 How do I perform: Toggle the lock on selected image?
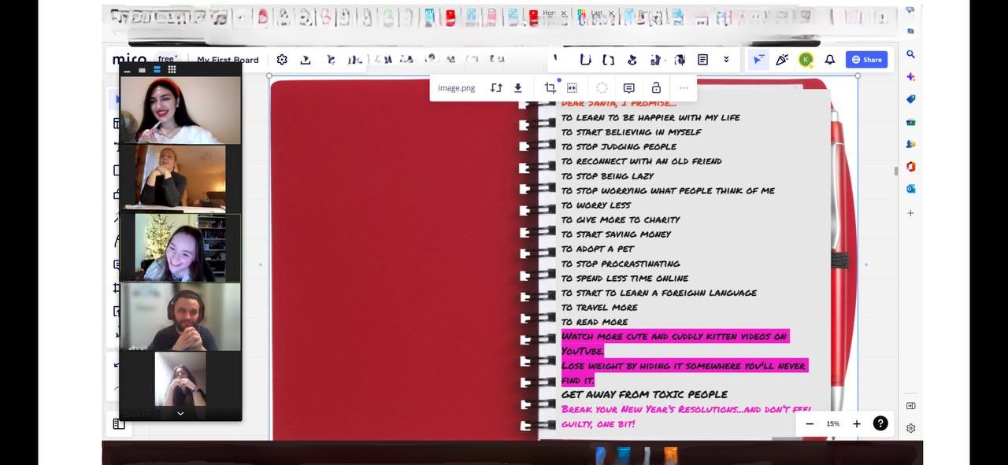[x=656, y=88]
